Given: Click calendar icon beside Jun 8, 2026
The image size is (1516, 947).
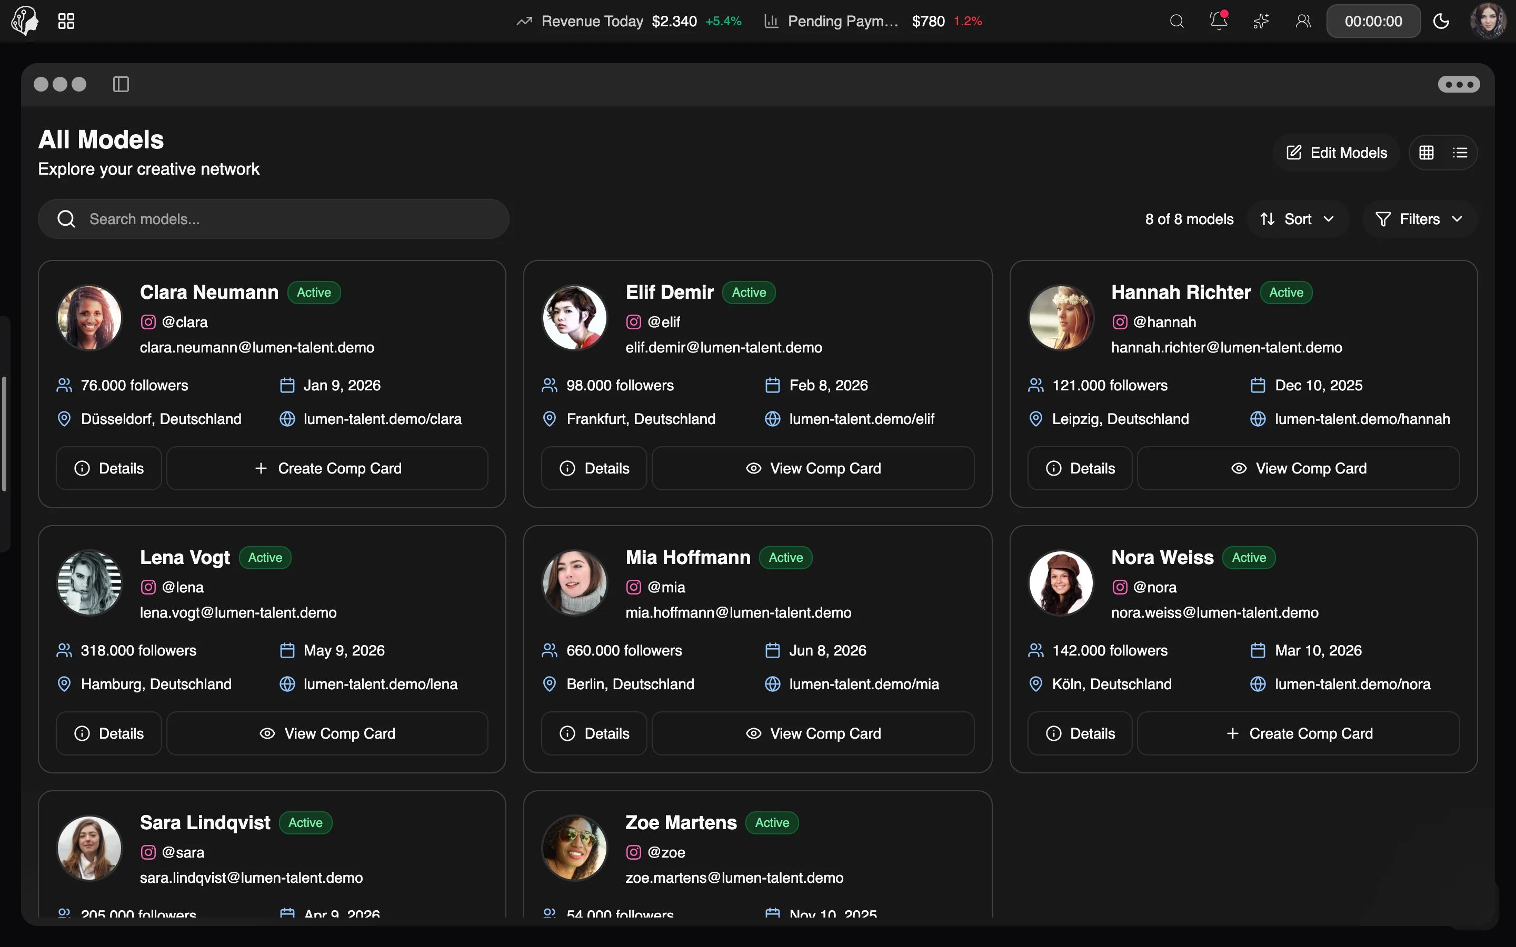Looking at the screenshot, I should pyautogui.click(x=772, y=650).
